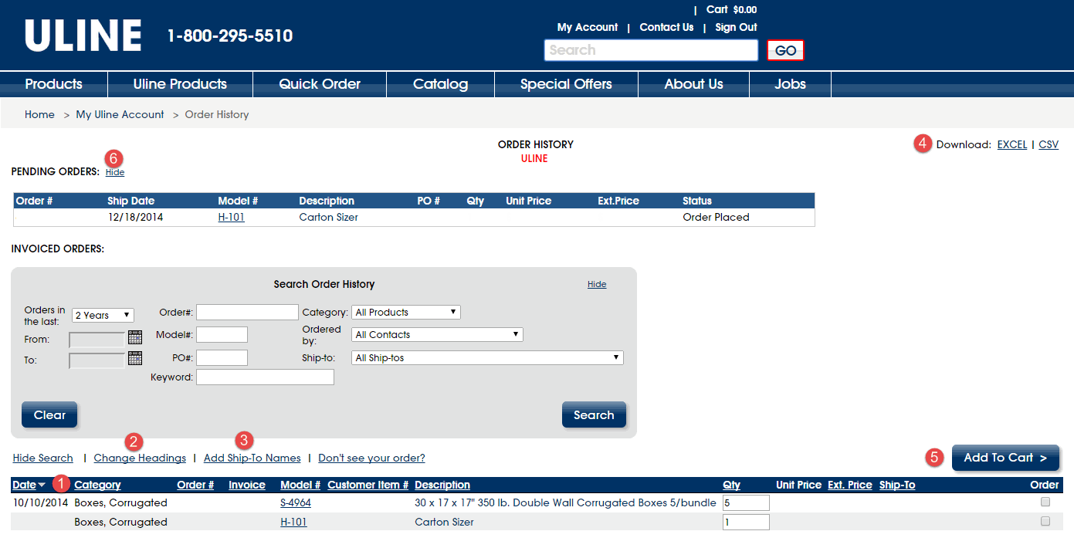Clear the order history search form
The width and height of the screenshot is (1074, 548).
(x=49, y=414)
